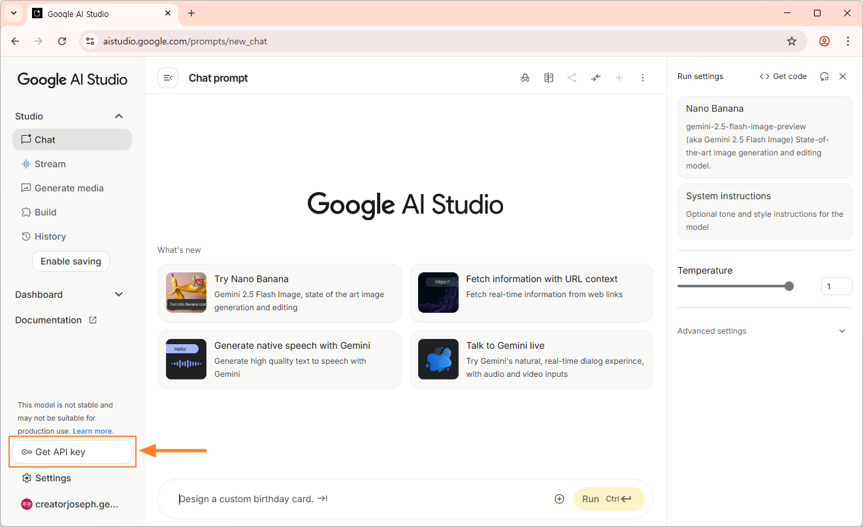This screenshot has height=527, width=863.
Task: Click the share prompt icon
Action: [572, 78]
